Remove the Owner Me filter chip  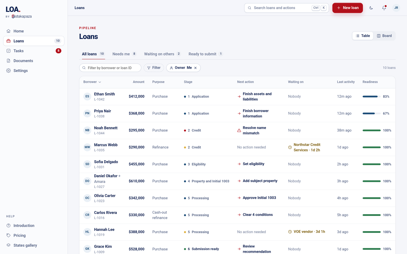tap(195, 68)
